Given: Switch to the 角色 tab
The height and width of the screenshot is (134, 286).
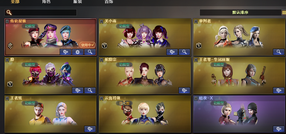Looking at the screenshot, I should [x=46, y=2].
